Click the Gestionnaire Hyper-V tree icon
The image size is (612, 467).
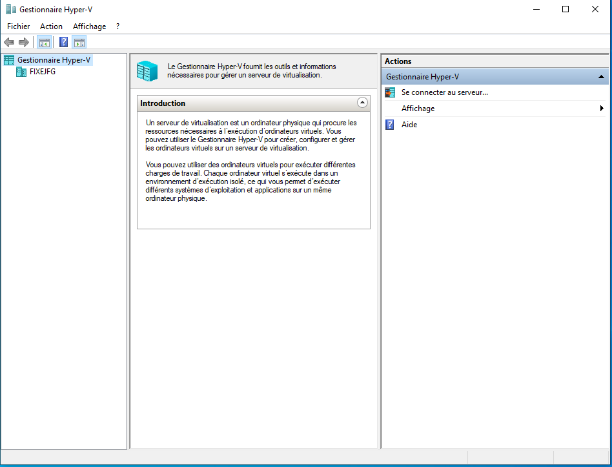[9, 60]
